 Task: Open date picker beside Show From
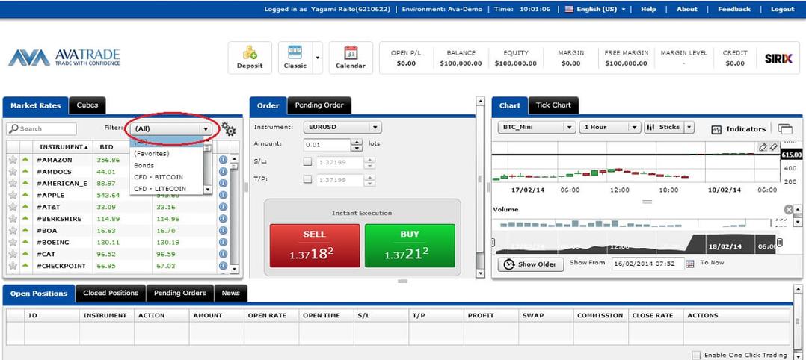point(690,264)
